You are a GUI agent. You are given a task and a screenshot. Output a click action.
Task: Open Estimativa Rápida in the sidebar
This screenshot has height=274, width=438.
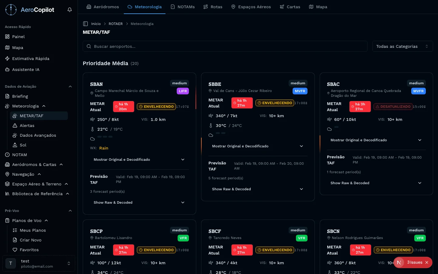click(30, 58)
